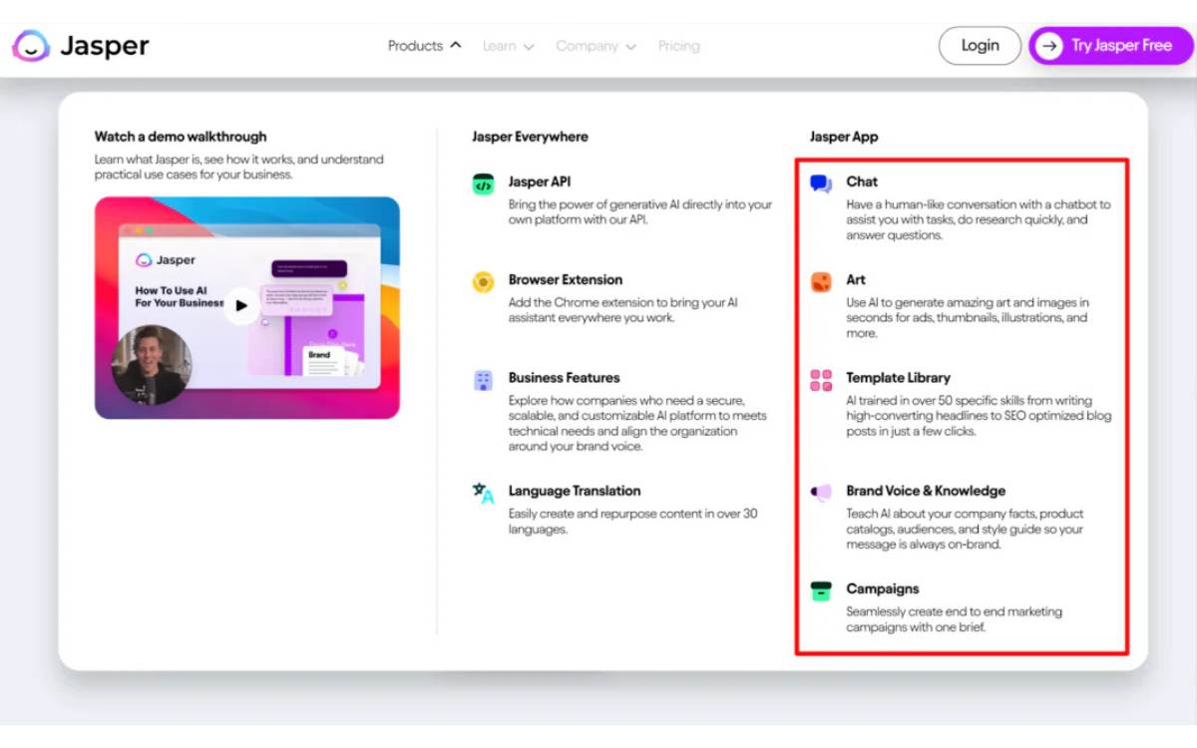Click 'Teach AI about your company facts' description
Image resolution: width=1197 pixels, height=748 pixels.
point(966,530)
